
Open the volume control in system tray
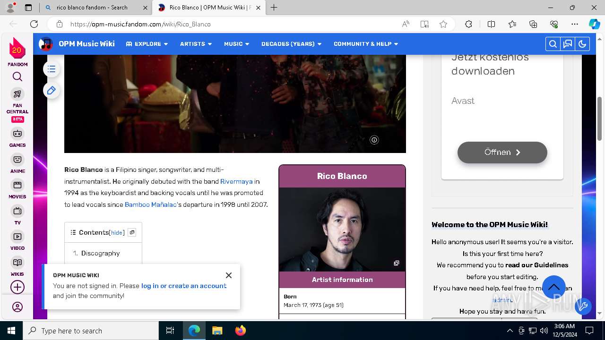point(544,331)
